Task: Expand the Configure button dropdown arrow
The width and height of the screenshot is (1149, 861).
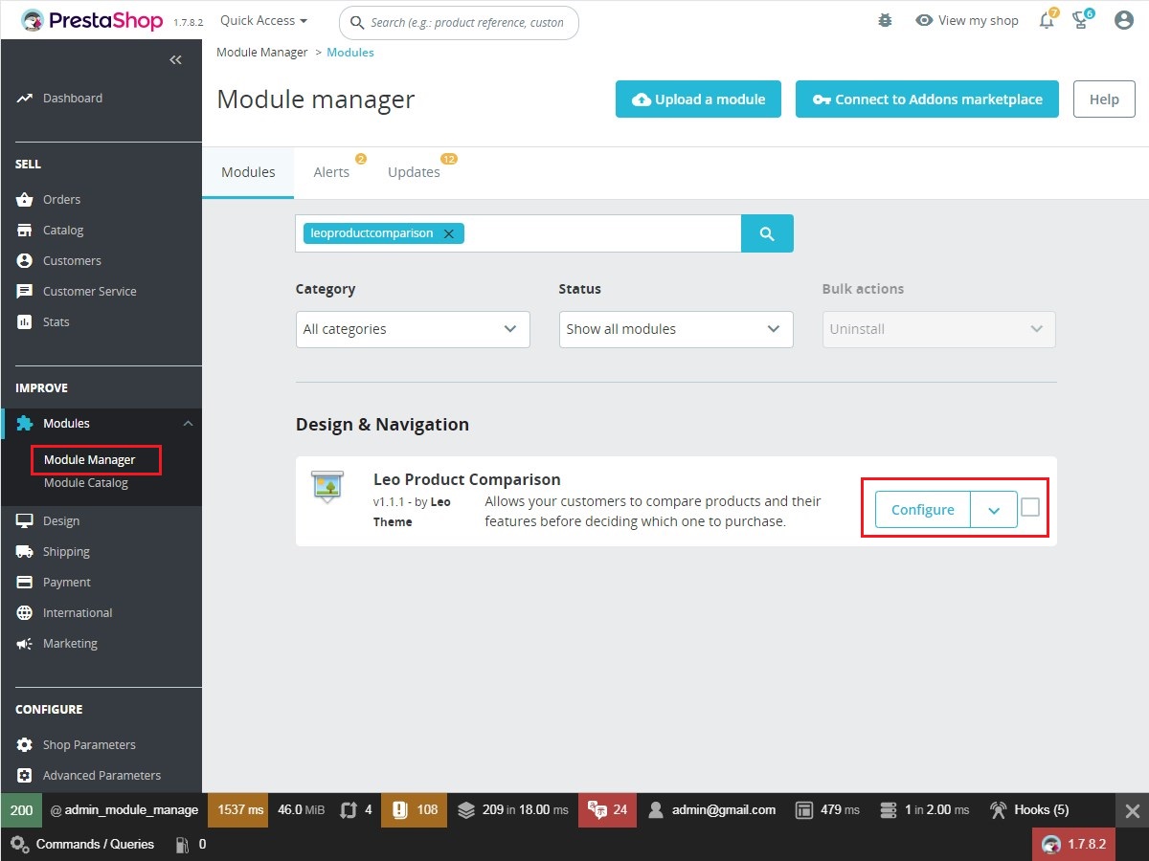Action: (994, 510)
